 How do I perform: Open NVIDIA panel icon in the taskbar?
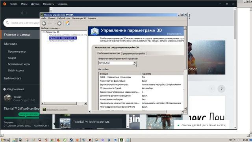(121, 140)
